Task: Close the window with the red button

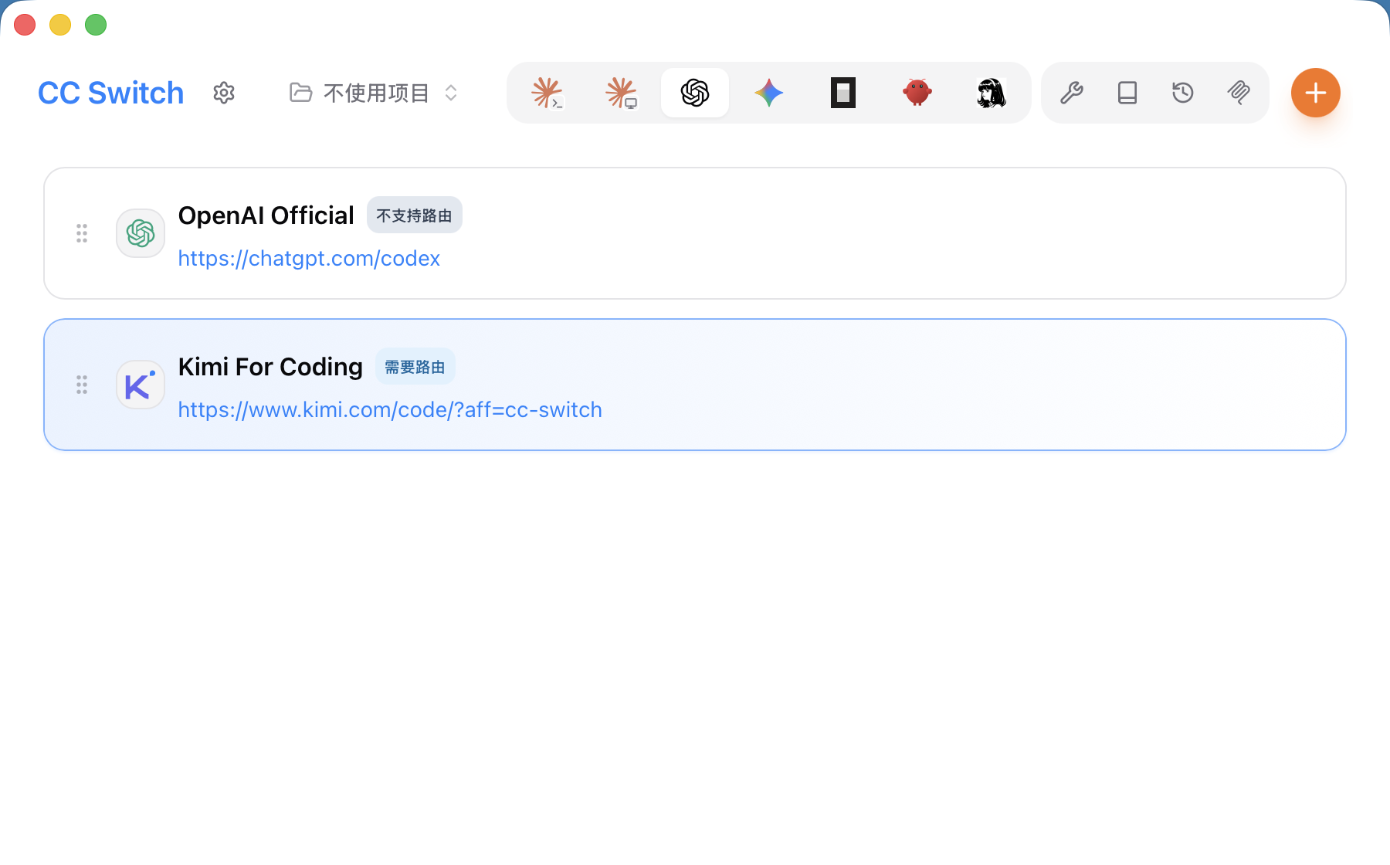Action: [x=25, y=25]
